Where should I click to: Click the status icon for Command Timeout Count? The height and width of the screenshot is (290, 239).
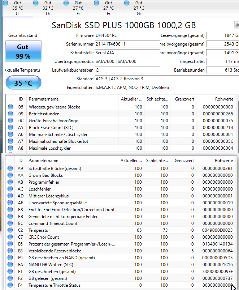(10, 223)
